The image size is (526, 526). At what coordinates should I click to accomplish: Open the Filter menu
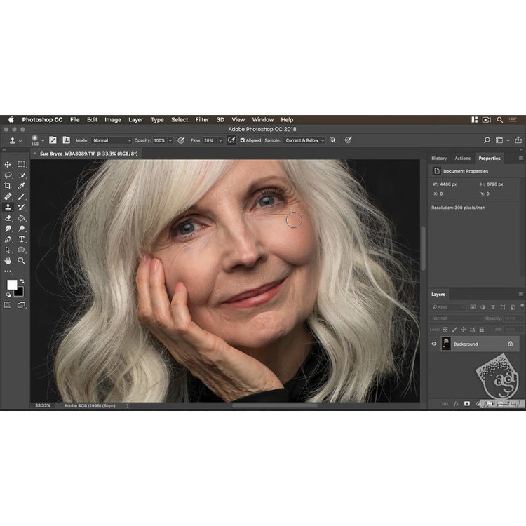[202, 120]
